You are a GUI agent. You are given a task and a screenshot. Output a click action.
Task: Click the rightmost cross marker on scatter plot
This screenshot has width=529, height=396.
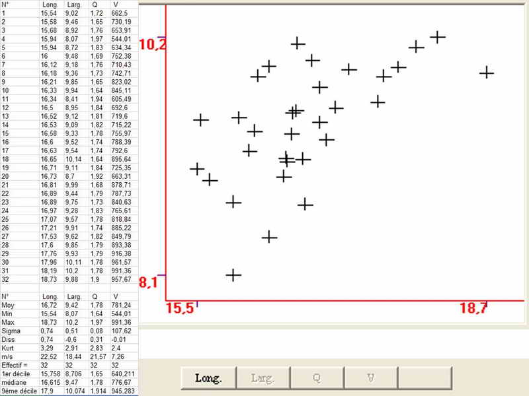point(487,72)
